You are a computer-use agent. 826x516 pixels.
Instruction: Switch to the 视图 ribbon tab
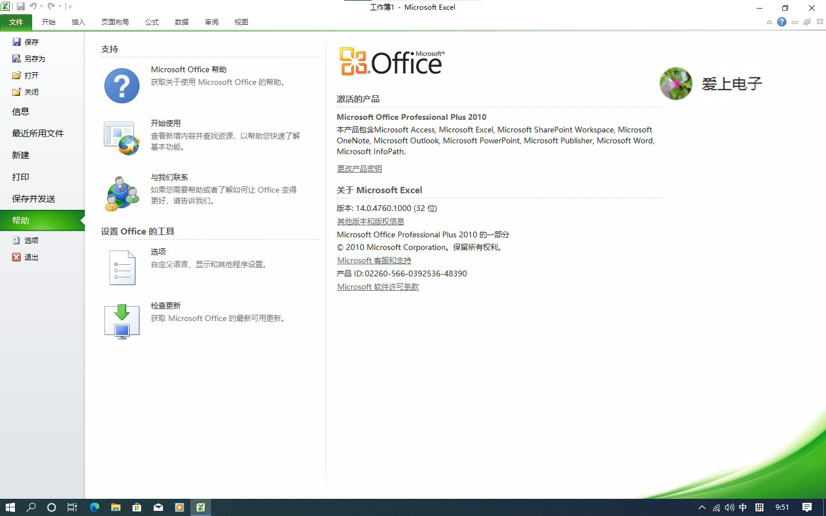pyautogui.click(x=241, y=22)
